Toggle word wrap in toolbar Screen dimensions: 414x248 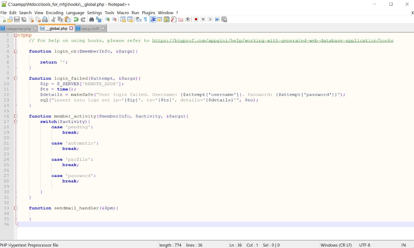click(x=138, y=20)
